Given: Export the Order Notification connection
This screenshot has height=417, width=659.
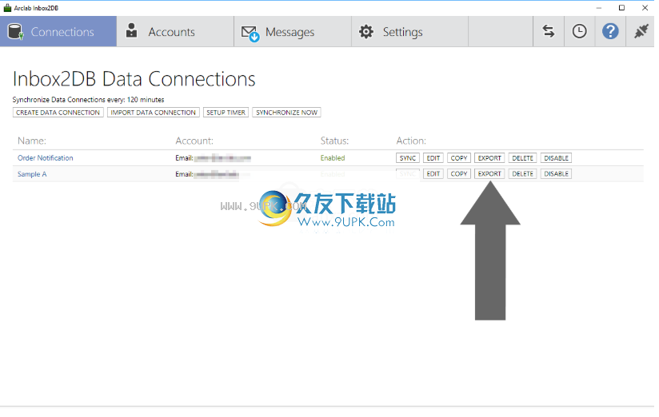Looking at the screenshot, I should click(489, 158).
